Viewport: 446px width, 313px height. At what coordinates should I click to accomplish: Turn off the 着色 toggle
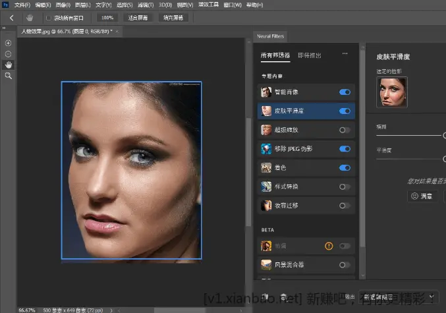tap(345, 168)
